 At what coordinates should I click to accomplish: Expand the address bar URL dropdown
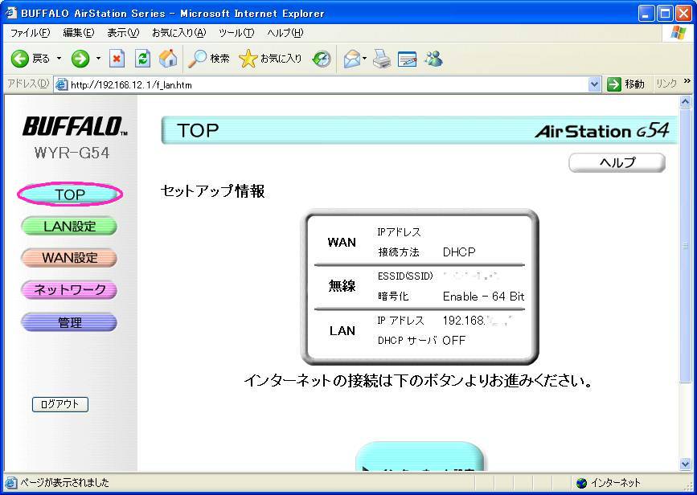[595, 84]
